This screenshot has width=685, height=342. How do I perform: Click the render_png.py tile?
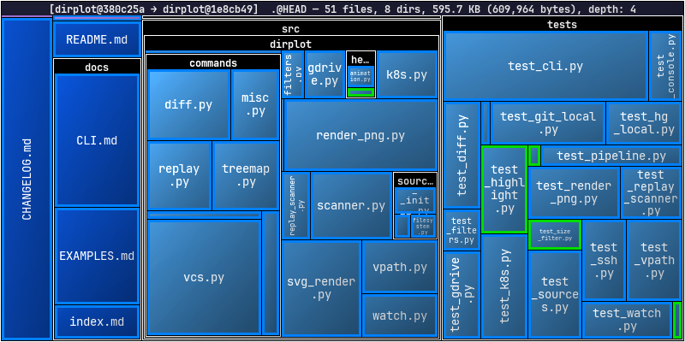point(360,135)
